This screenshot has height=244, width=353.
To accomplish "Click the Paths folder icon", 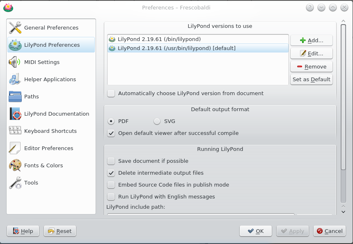I will 15,96.
